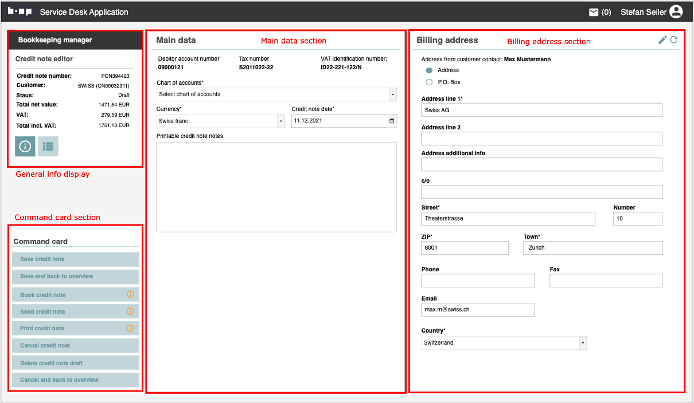Viewport: 694px width, 403px height.
Task: Expand the Country dropdown showing Switzerland
Action: pos(583,343)
